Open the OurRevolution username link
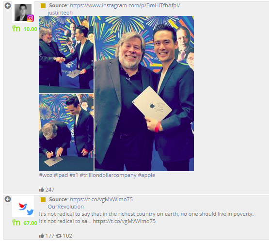Screen dimensions: 269x241 click(66, 207)
